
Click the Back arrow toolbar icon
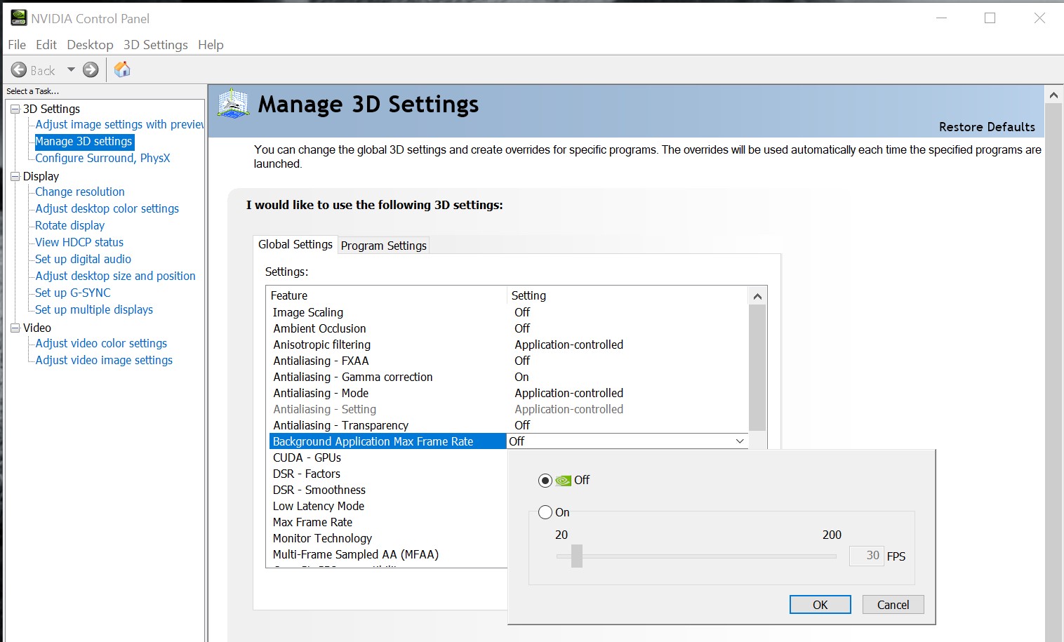click(19, 70)
